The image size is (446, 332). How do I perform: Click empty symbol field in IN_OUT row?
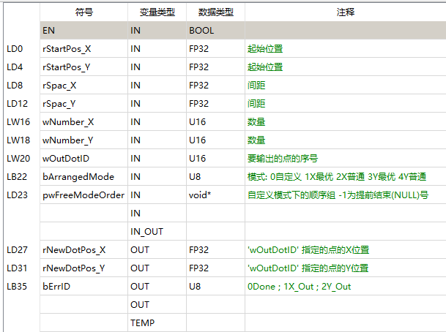(84, 231)
